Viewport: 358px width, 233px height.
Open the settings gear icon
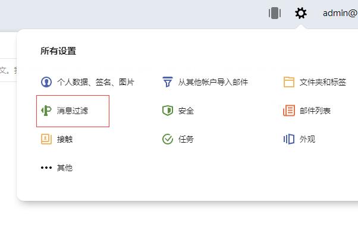point(301,13)
